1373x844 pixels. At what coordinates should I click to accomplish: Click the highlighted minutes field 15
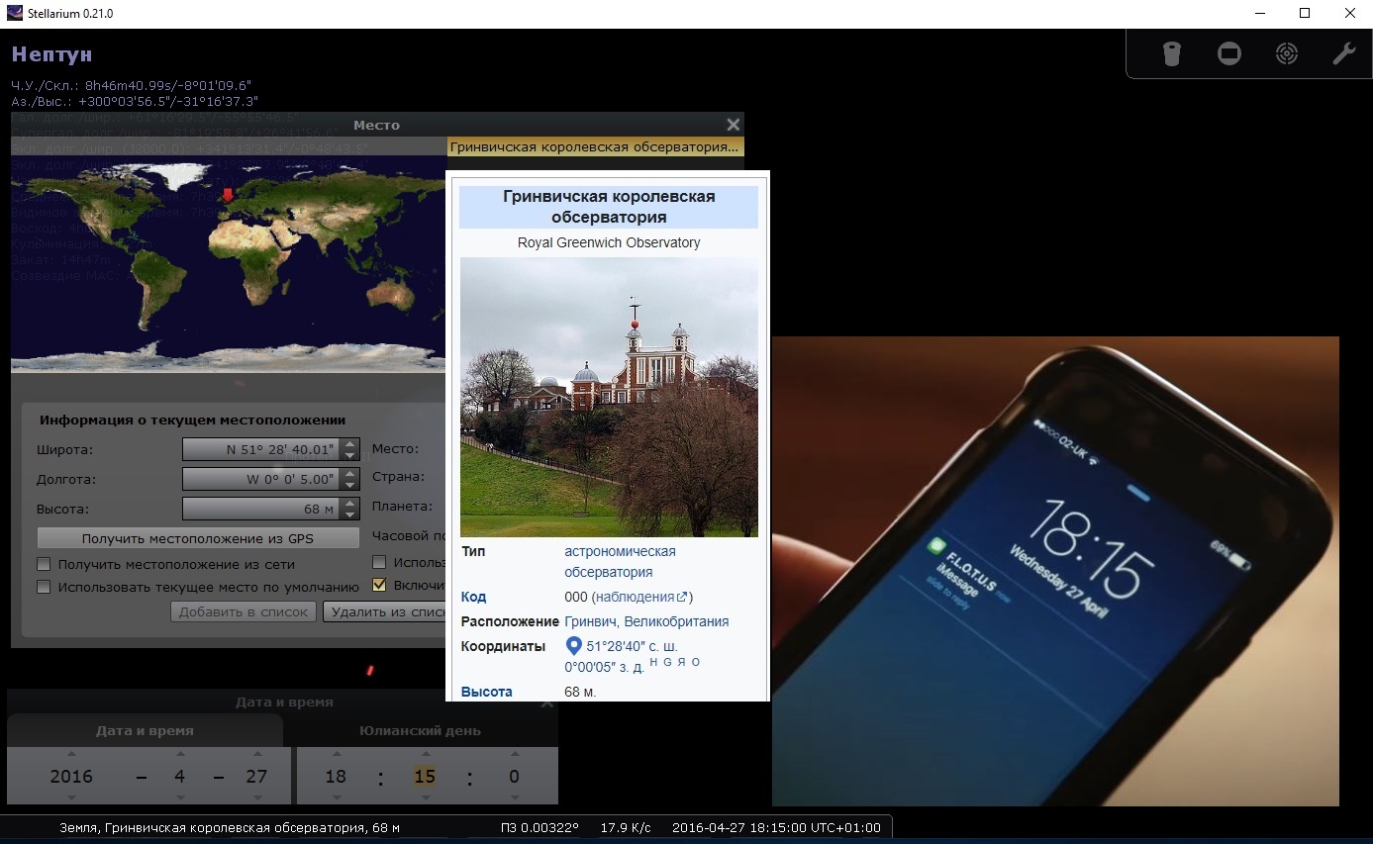click(x=425, y=776)
